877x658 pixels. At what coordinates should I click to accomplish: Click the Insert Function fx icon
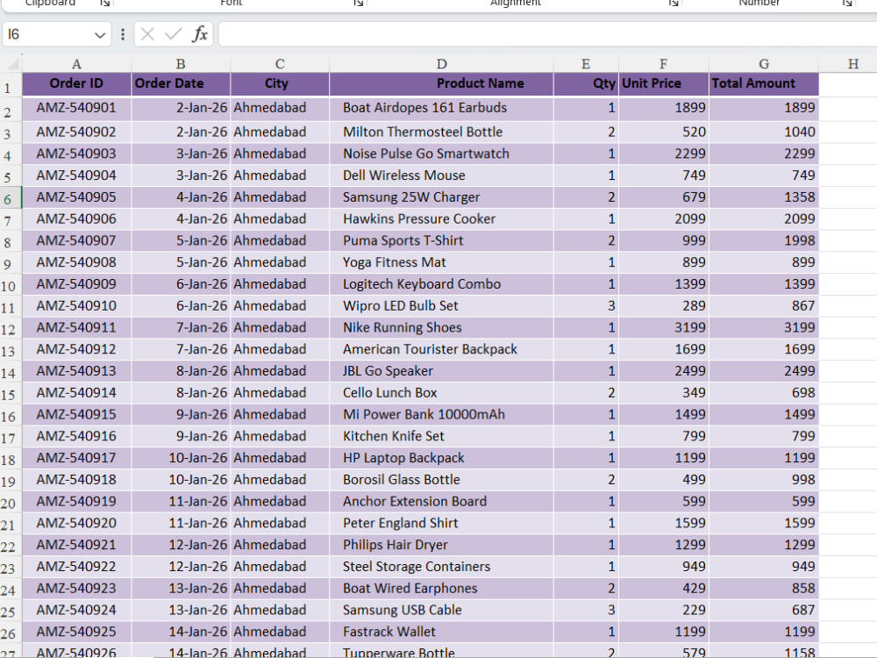[200, 34]
